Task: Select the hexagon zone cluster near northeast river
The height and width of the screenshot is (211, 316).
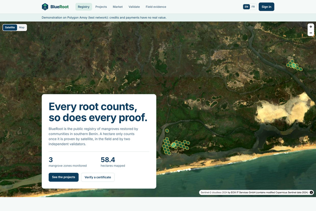Action: [294, 65]
